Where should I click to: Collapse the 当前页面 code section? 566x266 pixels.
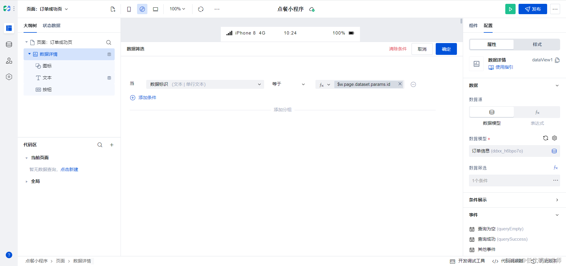point(27,158)
